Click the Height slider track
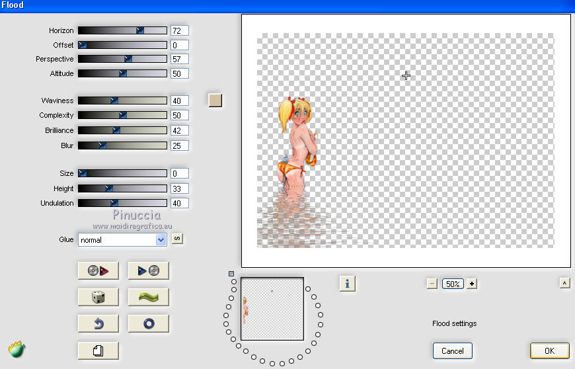Screen dimensions: 575x369 tap(122, 188)
